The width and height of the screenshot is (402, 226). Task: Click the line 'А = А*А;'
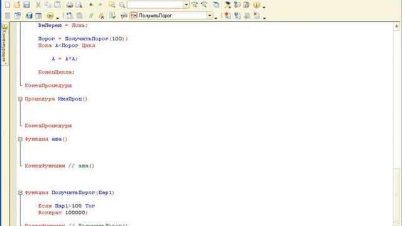pos(65,58)
